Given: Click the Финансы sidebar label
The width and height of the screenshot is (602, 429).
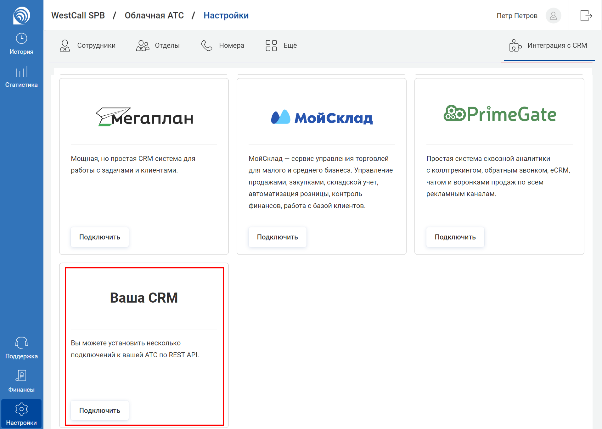Looking at the screenshot, I should (21, 390).
